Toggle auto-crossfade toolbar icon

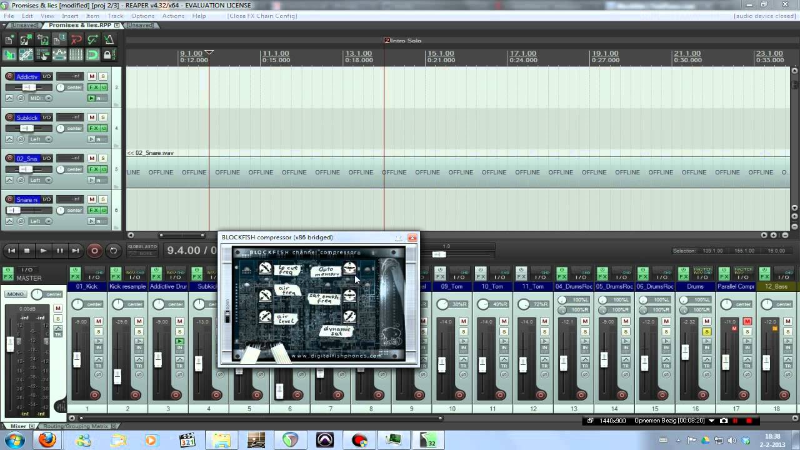(x=9, y=55)
